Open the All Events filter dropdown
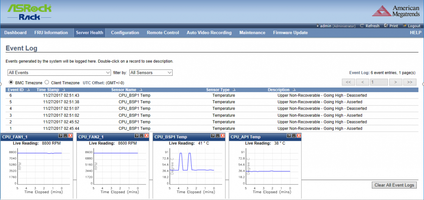Image resolution: width=424 pixels, height=200 pixels. pyautogui.click(x=59, y=72)
